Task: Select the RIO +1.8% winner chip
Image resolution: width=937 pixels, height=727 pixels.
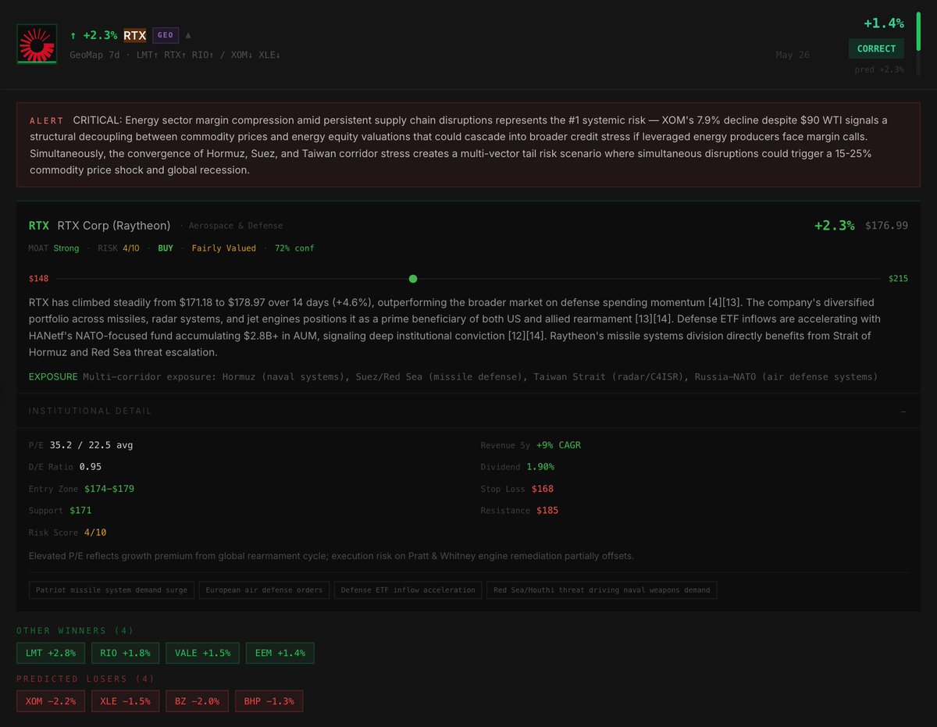Action: click(x=125, y=653)
